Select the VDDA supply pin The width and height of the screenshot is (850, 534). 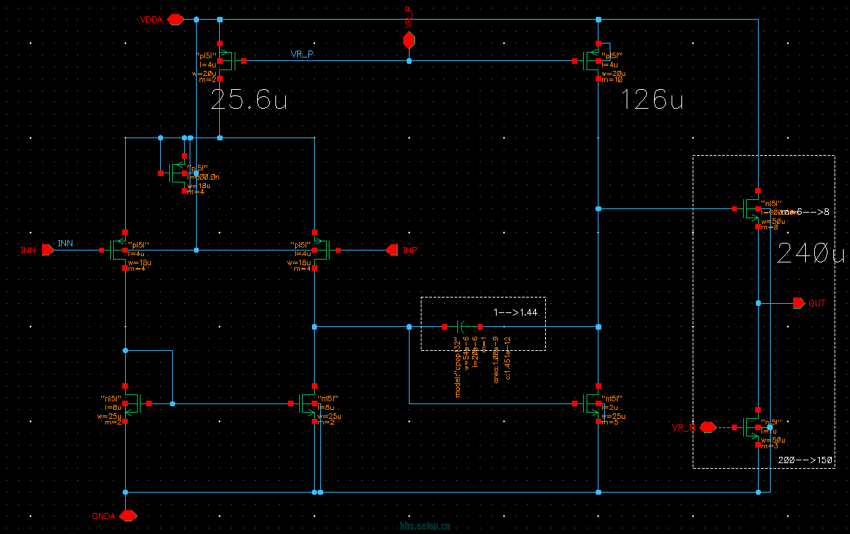tap(176, 20)
